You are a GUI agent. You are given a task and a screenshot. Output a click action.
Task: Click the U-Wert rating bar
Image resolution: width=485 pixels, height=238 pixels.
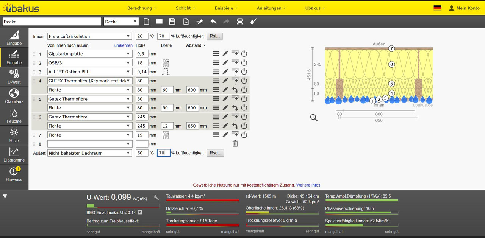123,206
